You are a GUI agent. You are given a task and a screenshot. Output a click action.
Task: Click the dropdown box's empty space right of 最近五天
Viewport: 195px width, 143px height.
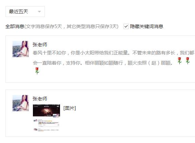[33, 11]
